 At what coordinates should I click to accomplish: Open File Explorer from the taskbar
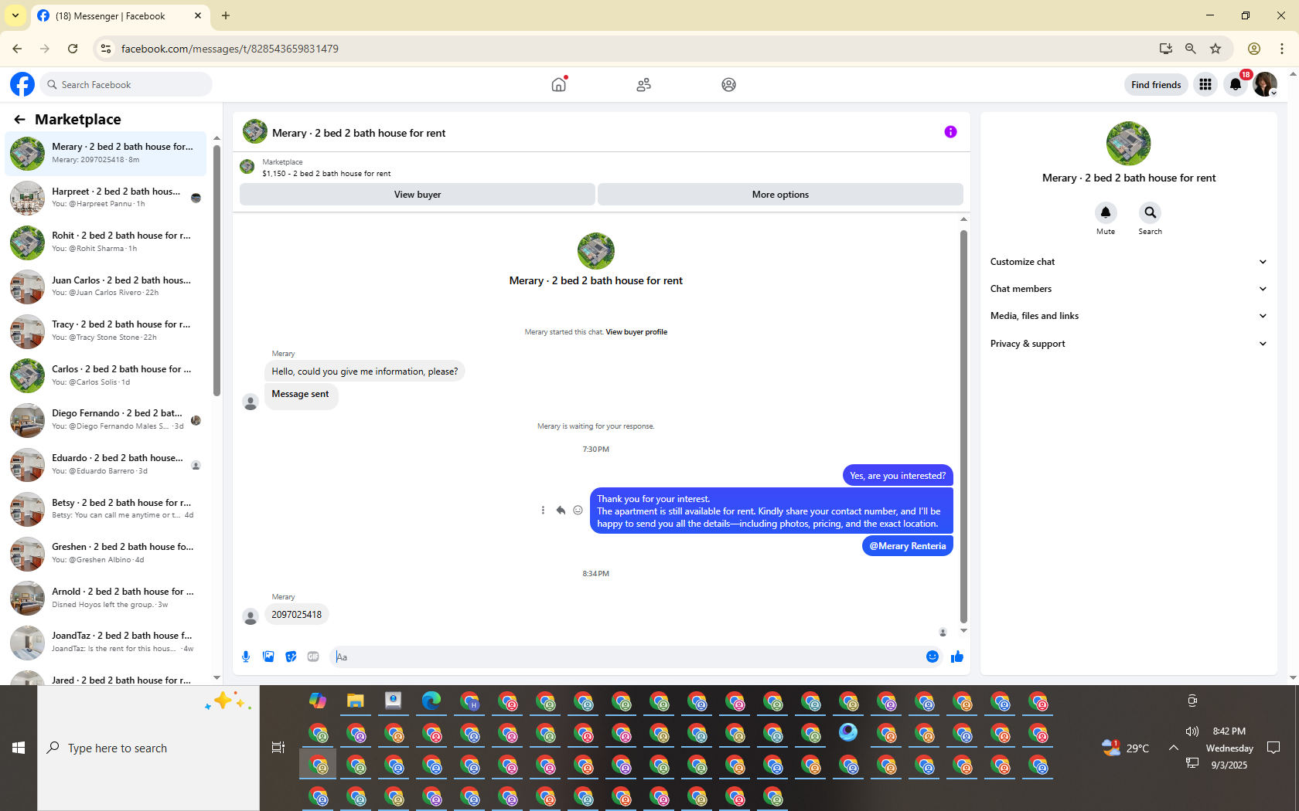pyautogui.click(x=355, y=701)
